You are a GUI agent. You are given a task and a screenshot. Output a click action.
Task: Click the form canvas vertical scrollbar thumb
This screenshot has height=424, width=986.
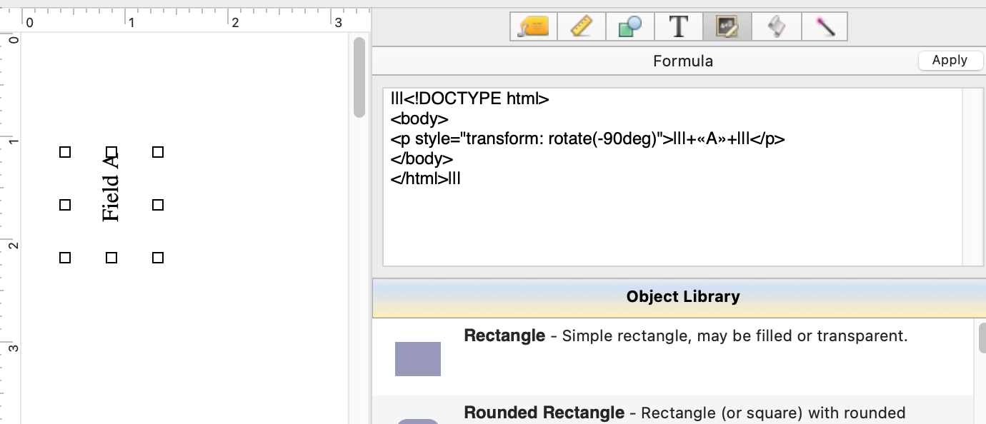pyautogui.click(x=359, y=77)
